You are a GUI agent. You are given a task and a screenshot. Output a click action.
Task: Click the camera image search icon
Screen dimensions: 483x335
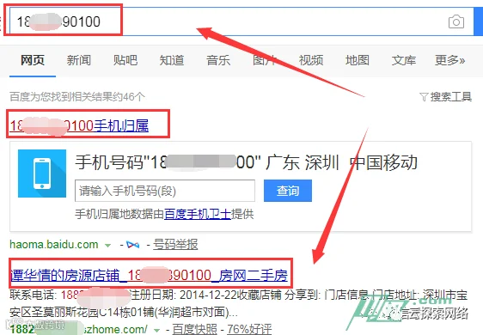coord(456,21)
